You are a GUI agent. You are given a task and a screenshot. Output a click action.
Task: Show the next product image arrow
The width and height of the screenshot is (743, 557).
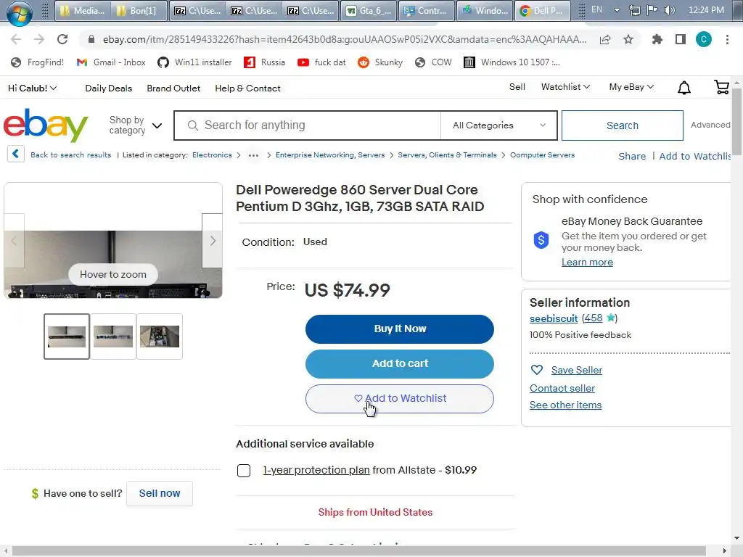212,241
